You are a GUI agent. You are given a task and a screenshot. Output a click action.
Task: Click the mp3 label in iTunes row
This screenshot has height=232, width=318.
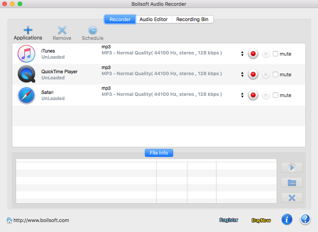click(x=106, y=47)
